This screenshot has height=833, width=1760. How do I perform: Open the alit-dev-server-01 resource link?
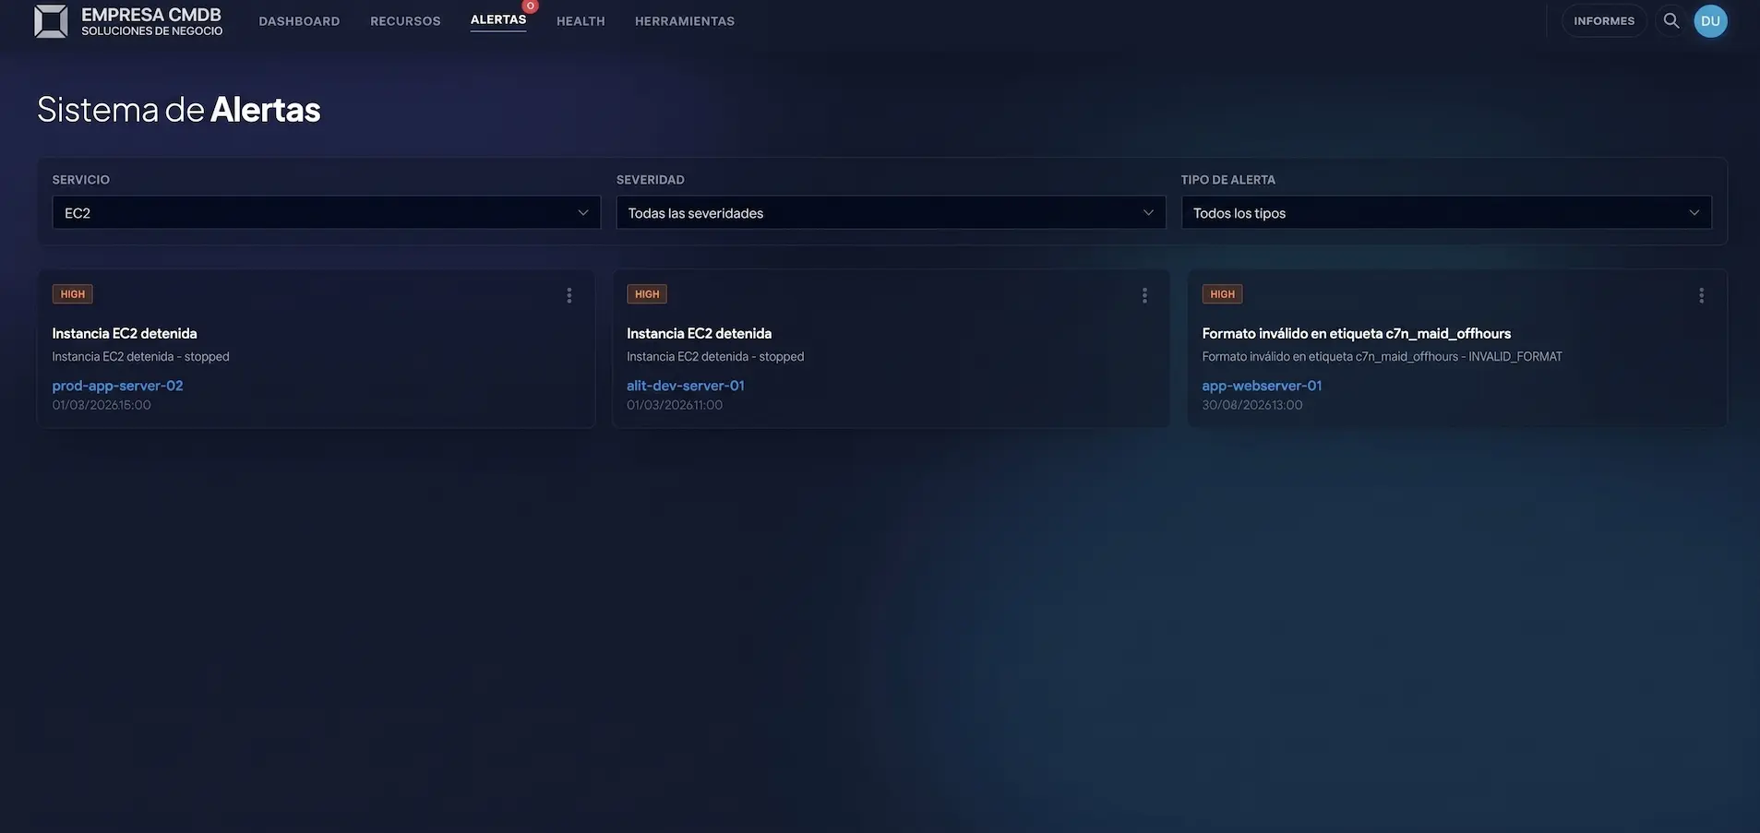tap(685, 386)
